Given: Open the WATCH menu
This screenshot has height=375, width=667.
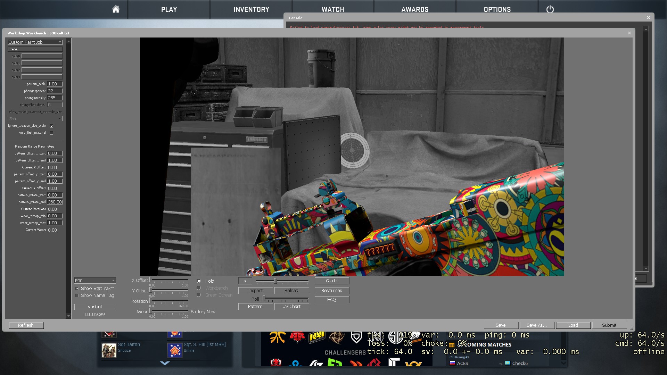Looking at the screenshot, I should pos(333,9).
